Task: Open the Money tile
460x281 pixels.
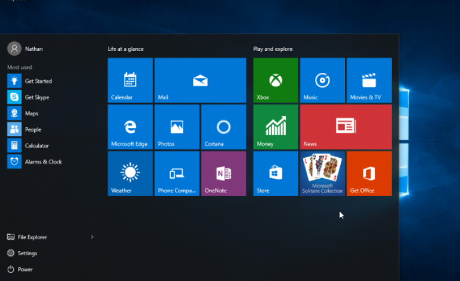Action: 276,127
